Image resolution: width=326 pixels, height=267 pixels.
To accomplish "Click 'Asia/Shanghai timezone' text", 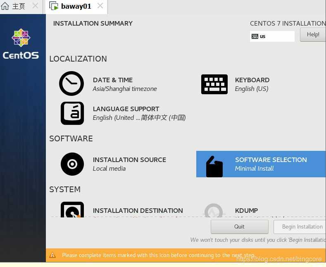I will pyautogui.click(x=125, y=89).
